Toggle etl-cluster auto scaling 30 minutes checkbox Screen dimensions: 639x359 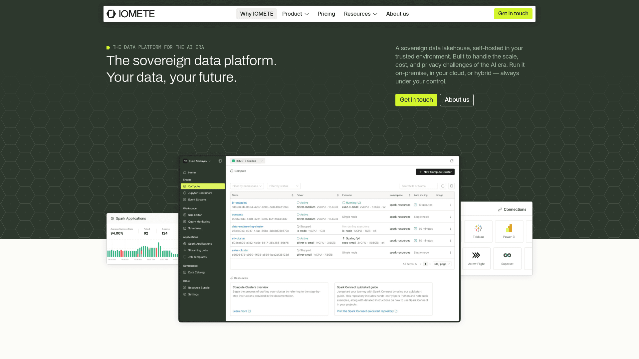(x=415, y=241)
